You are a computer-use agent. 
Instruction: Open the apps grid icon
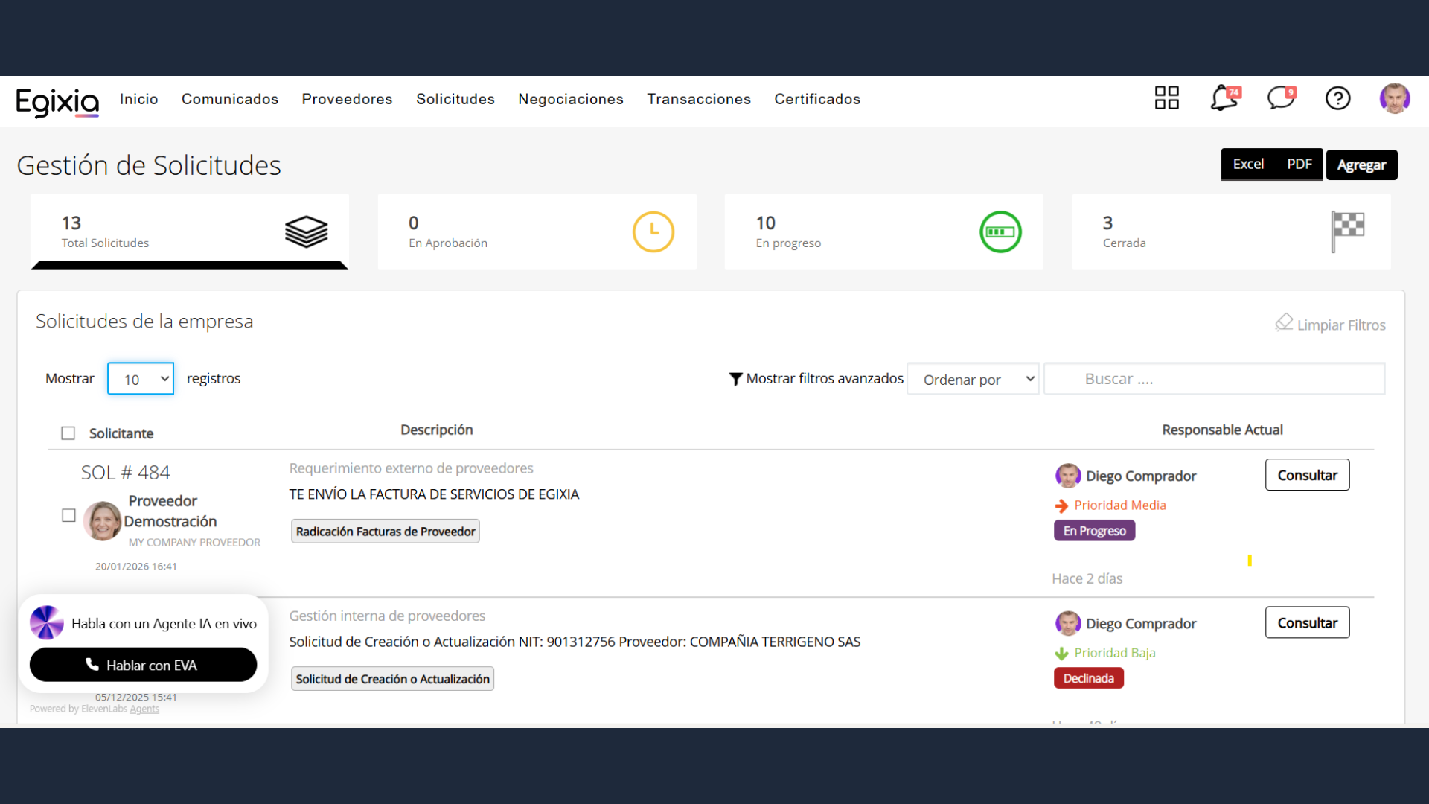pyautogui.click(x=1166, y=98)
